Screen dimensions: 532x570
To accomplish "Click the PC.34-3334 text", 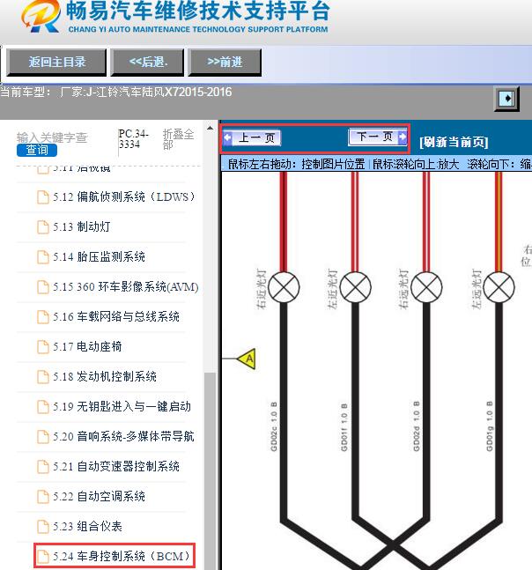I will coord(133,139).
